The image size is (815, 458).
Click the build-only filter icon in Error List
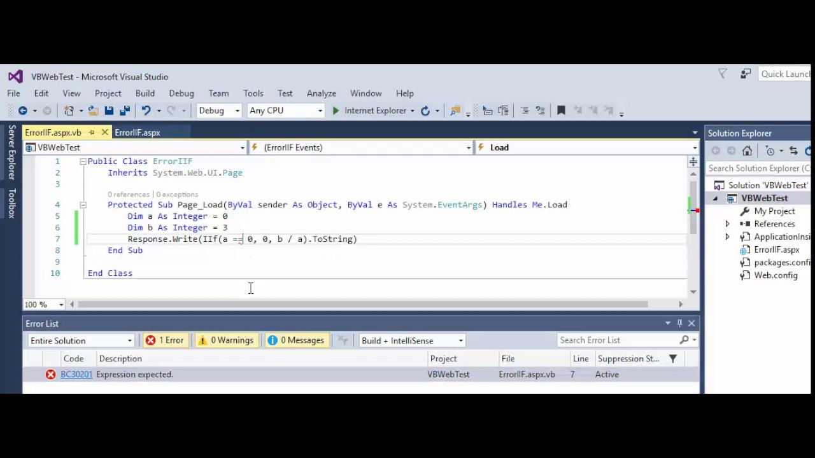click(343, 340)
